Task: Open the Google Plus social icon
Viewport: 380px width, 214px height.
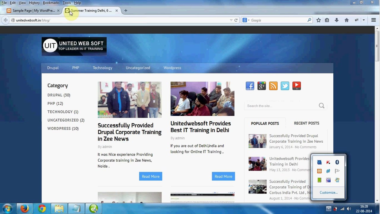Action: tap(262, 86)
